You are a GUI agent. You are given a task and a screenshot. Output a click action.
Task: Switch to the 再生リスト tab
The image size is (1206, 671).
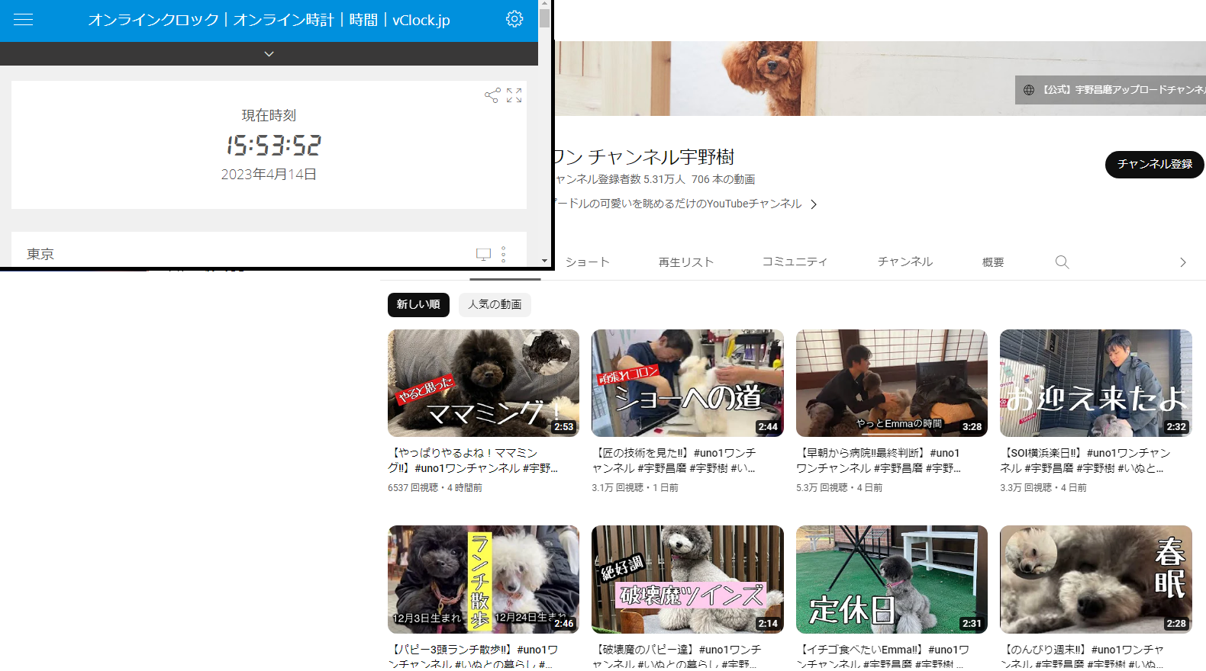[x=686, y=262]
